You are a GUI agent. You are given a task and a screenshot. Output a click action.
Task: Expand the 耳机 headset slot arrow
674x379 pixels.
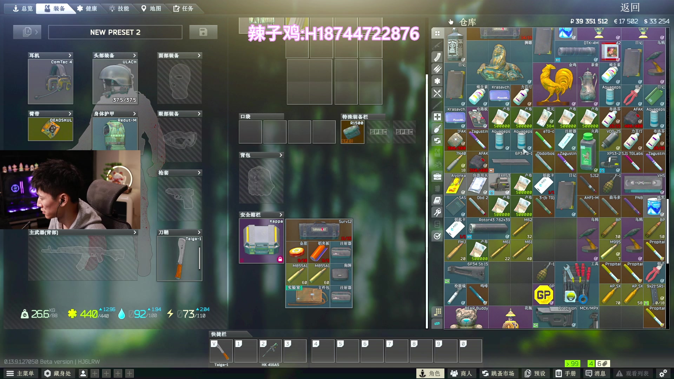pyautogui.click(x=70, y=55)
